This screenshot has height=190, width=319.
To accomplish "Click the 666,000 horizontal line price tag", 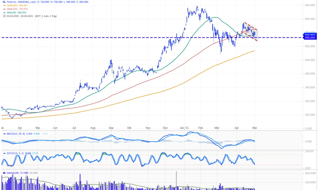I will tap(310, 38).
